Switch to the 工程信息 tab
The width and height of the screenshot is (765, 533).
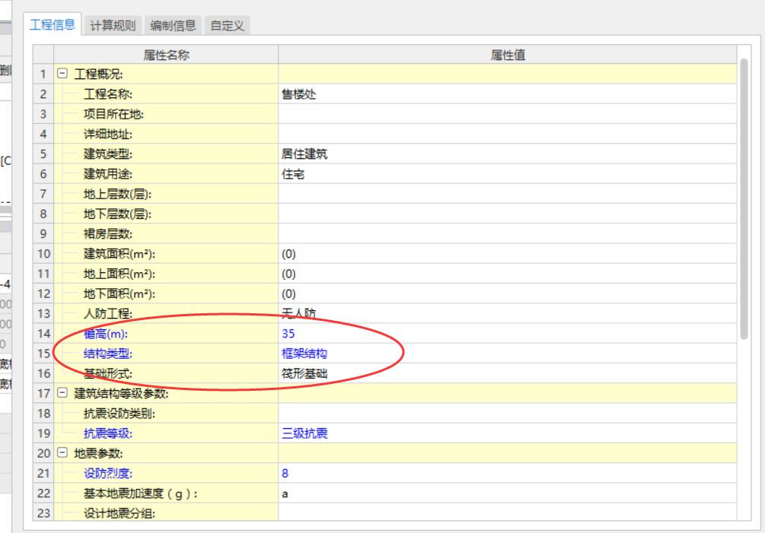(x=53, y=25)
